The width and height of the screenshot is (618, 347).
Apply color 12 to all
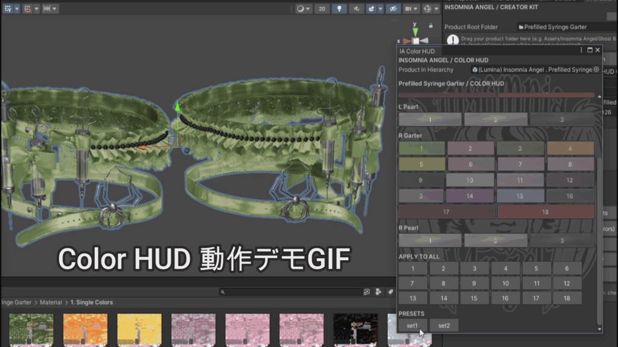pos(567,283)
